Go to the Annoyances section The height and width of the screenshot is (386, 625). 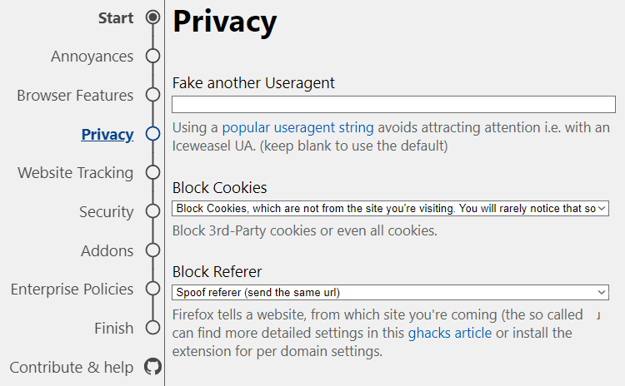click(92, 57)
